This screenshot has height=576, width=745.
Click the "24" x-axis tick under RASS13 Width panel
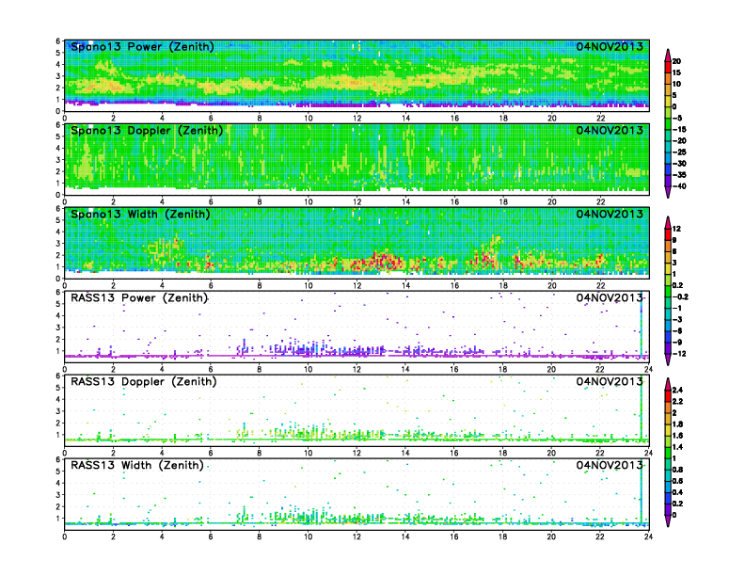tap(648, 536)
